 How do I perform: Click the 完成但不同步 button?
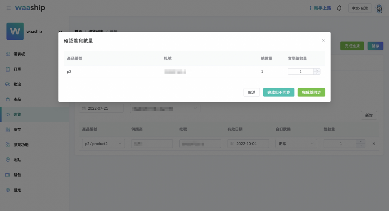(278, 92)
